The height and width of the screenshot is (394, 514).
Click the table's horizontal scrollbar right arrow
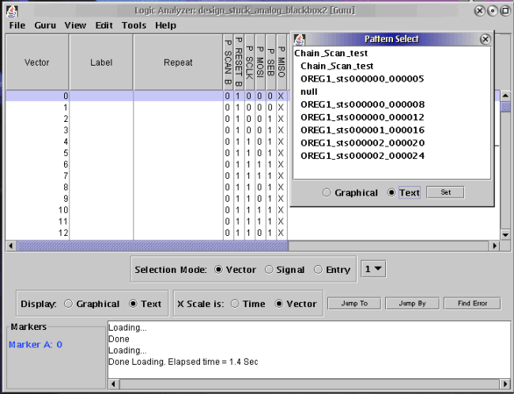(495, 245)
